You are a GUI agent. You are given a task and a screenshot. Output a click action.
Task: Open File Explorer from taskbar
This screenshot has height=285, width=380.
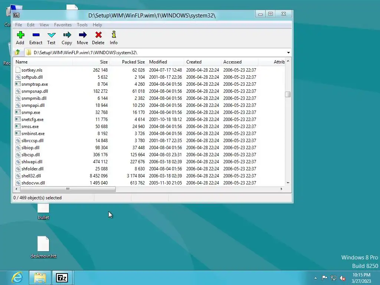pyautogui.click(x=40, y=278)
